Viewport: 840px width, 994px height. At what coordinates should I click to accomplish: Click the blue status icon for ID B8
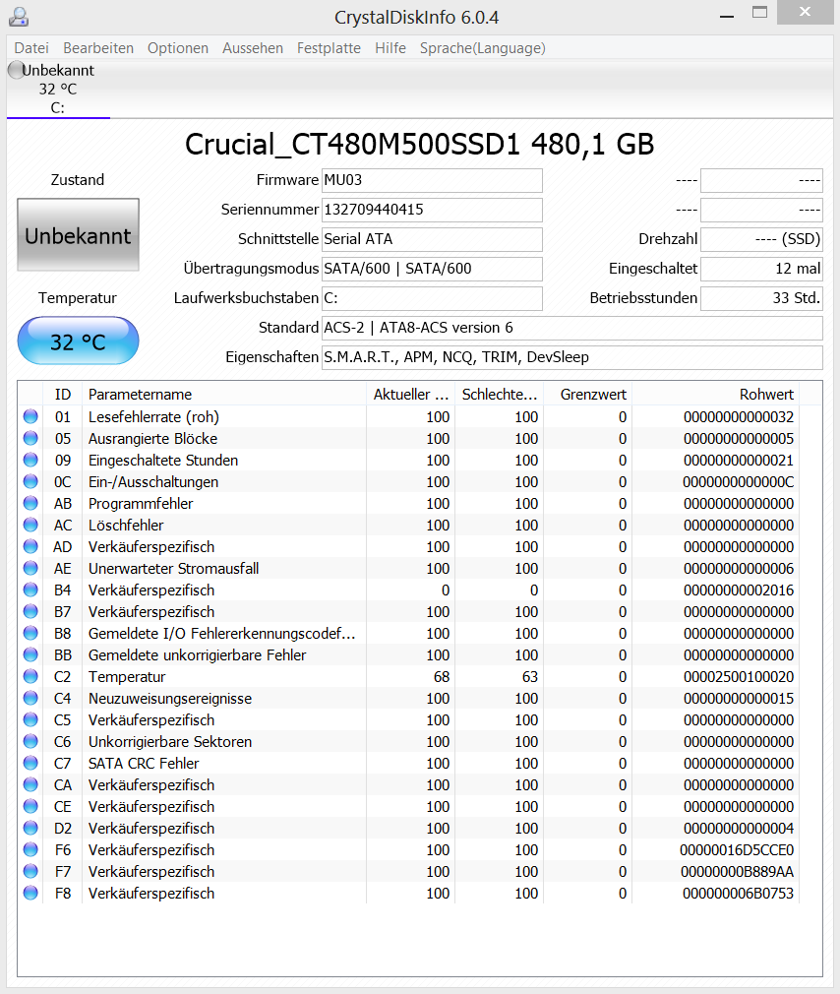tap(30, 633)
